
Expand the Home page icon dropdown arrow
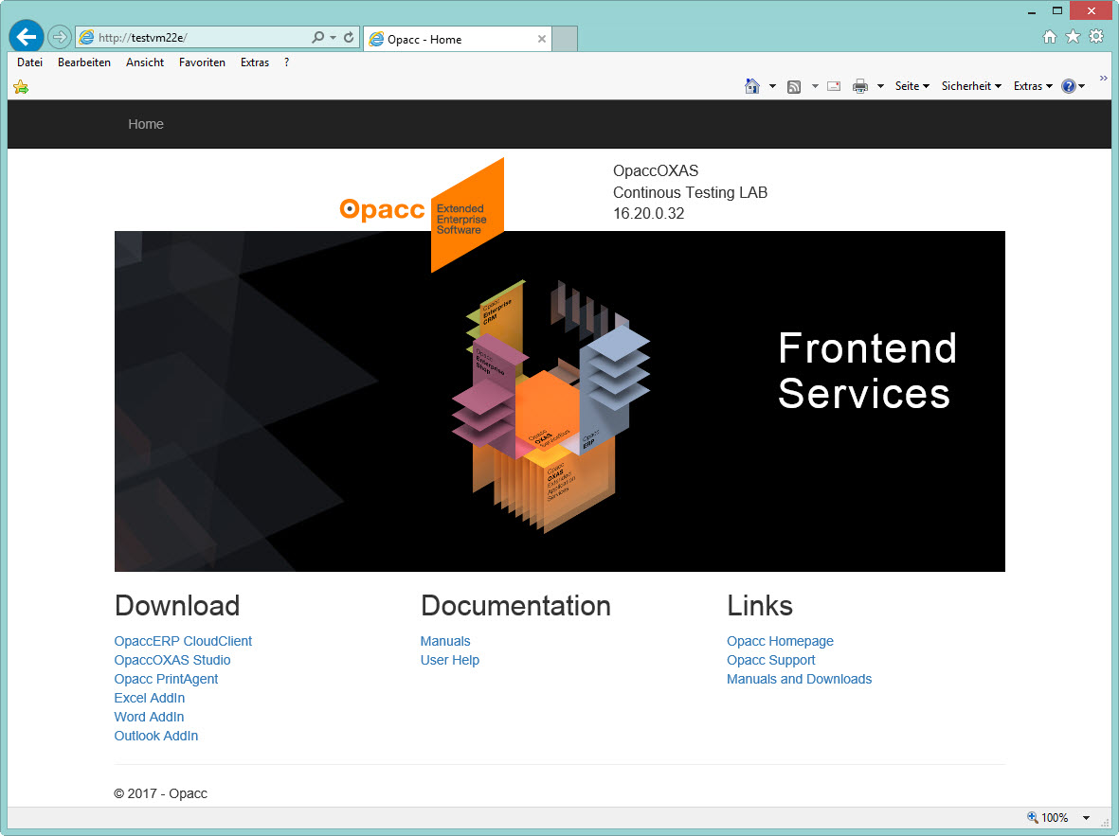coord(772,86)
